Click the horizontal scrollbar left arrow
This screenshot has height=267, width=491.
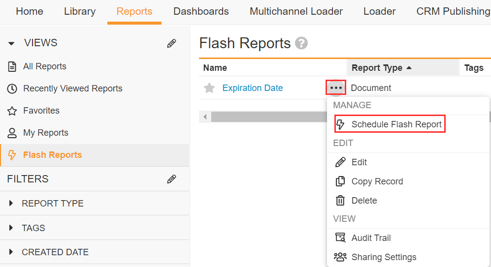point(205,117)
